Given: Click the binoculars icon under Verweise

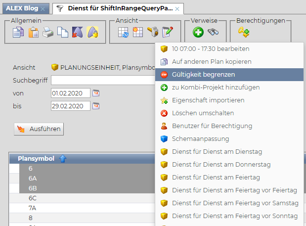Looking at the screenshot, I should (213, 33).
